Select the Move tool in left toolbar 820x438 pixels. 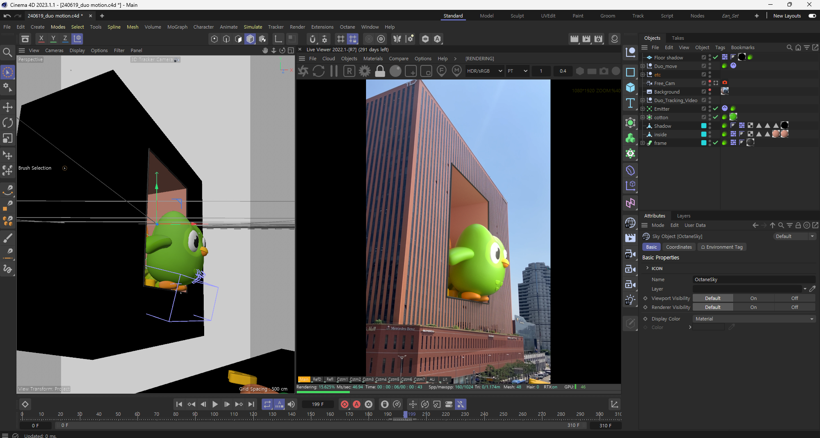tap(8, 107)
